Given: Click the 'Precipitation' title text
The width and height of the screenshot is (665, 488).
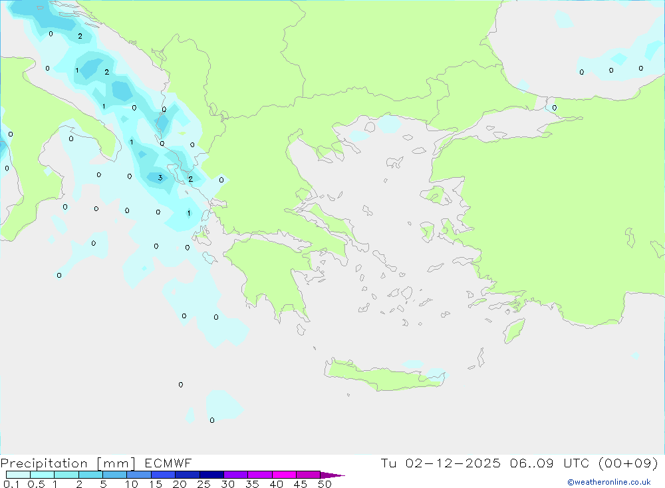Looking at the screenshot, I should tap(44, 463).
